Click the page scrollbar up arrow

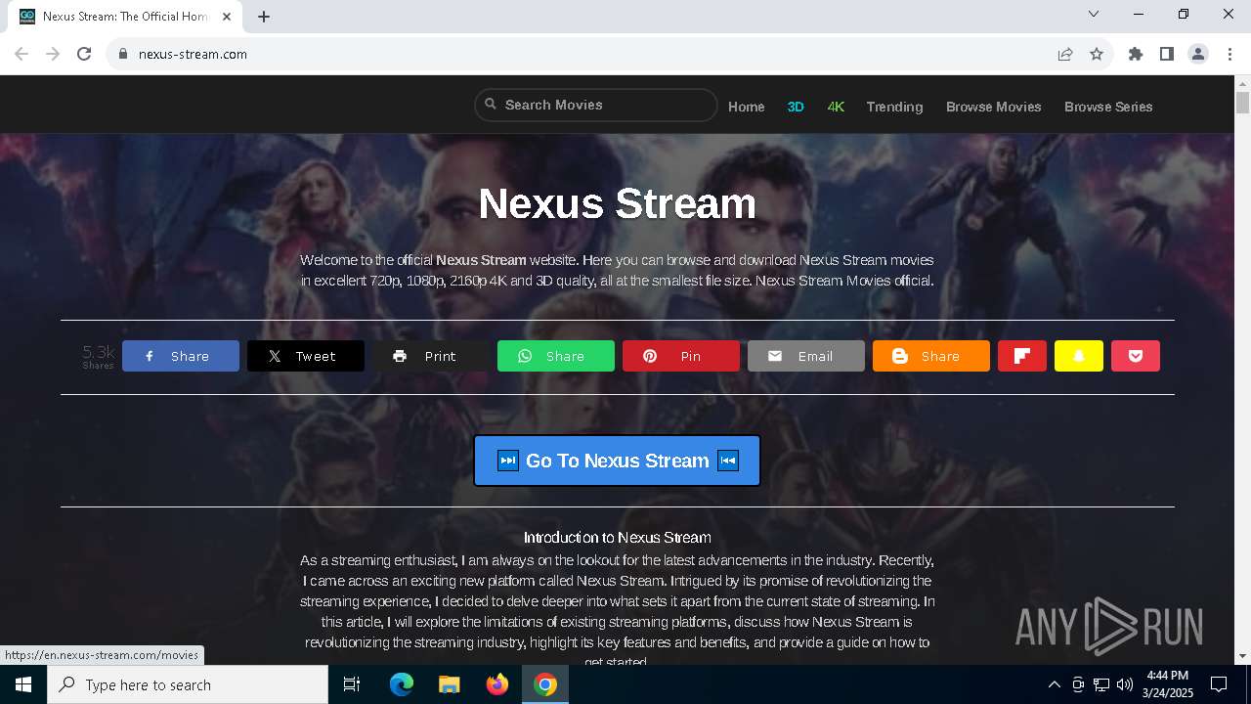[x=1242, y=83]
